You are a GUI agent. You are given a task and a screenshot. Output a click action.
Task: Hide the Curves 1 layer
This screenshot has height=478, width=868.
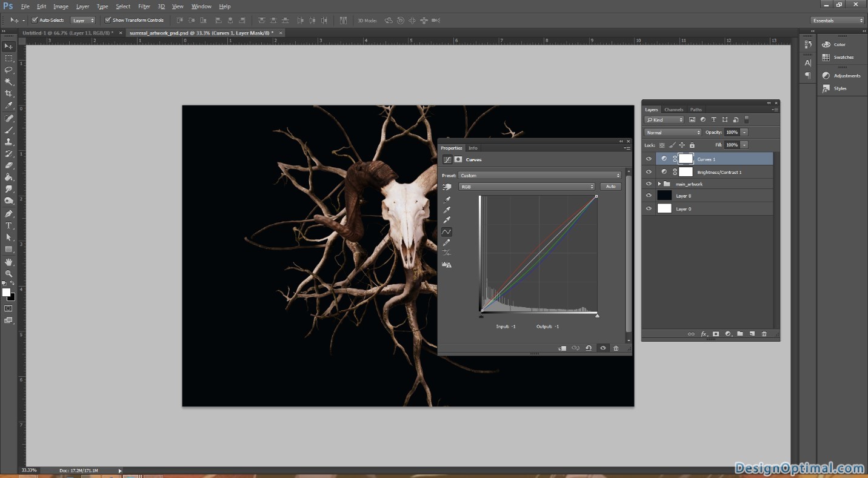(x=649, y=159)
